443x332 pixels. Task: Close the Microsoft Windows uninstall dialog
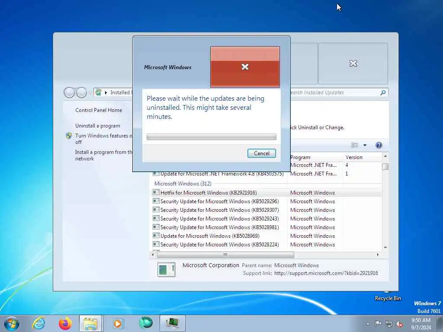(245, 67)
